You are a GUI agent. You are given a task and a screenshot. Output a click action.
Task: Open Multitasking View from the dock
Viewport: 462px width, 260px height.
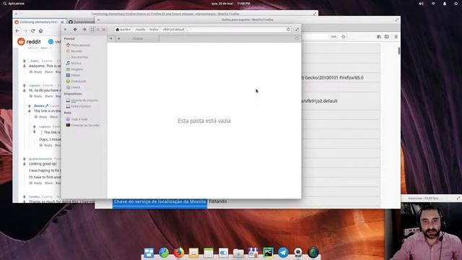[149, 253]
